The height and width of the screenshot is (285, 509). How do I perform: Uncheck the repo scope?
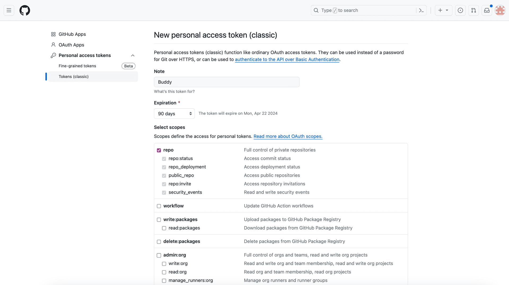pos(159,150)
